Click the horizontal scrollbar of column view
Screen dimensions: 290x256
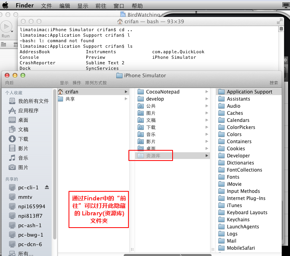point(167,255)
